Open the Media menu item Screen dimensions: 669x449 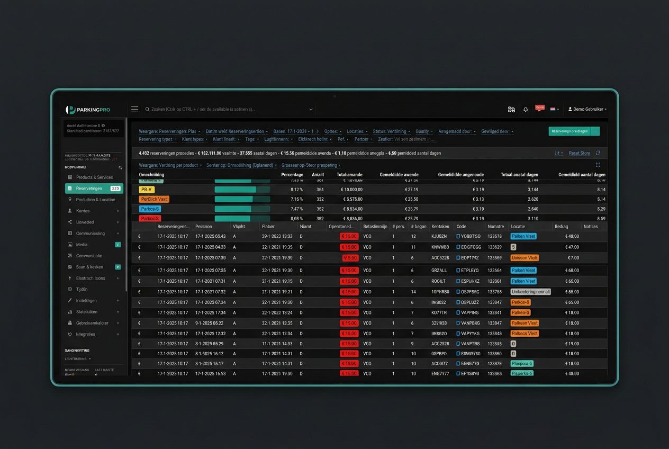[94, 245]
